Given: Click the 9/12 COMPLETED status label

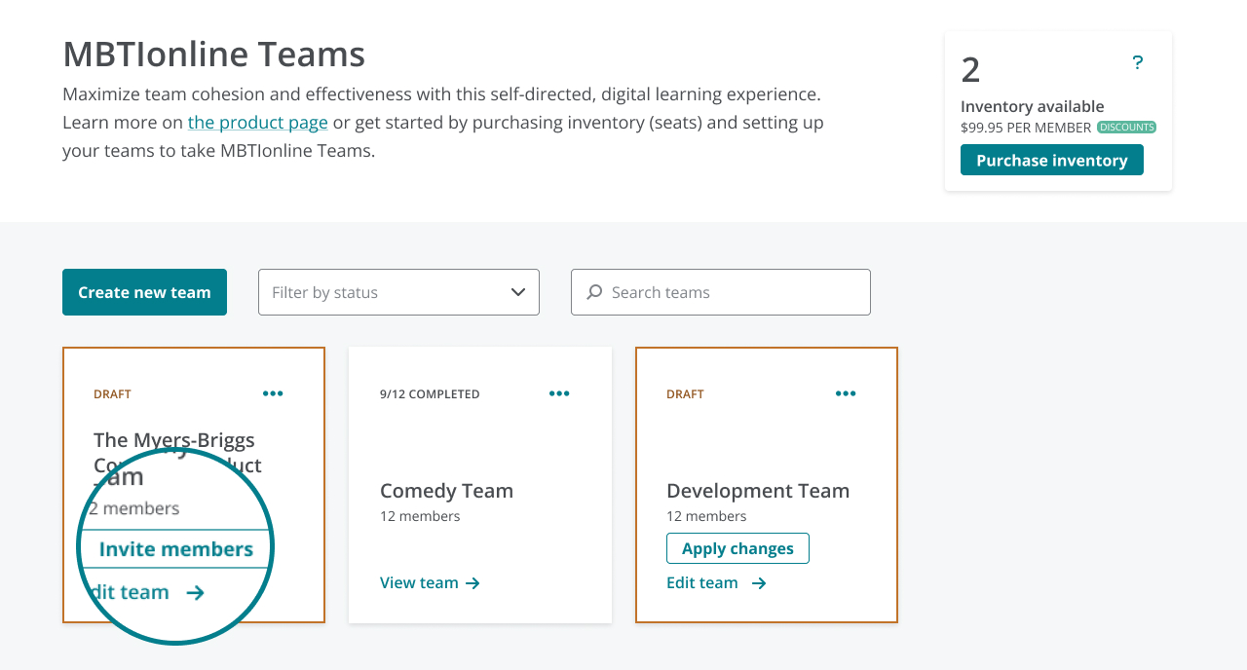Looking at the screenshot, I should click(x=430, y=394).
